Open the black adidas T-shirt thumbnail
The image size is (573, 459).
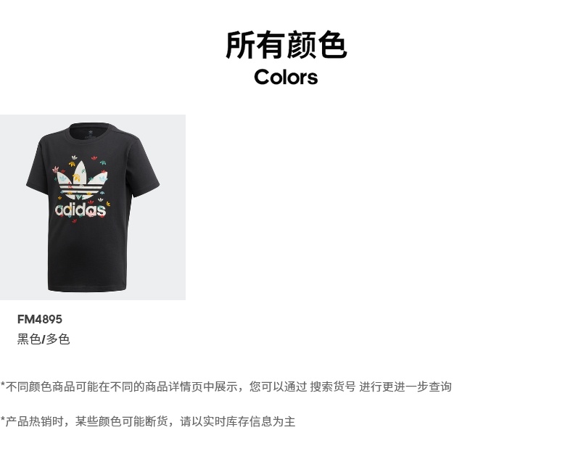pyautogui.click(x=93, y=207)
